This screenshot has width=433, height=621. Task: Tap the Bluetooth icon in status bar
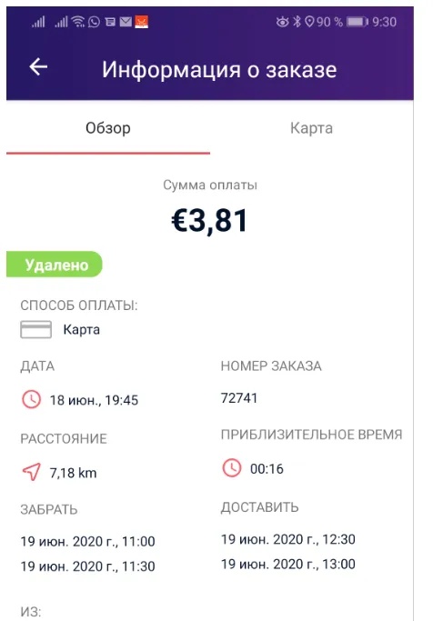[x=297, y=22]
